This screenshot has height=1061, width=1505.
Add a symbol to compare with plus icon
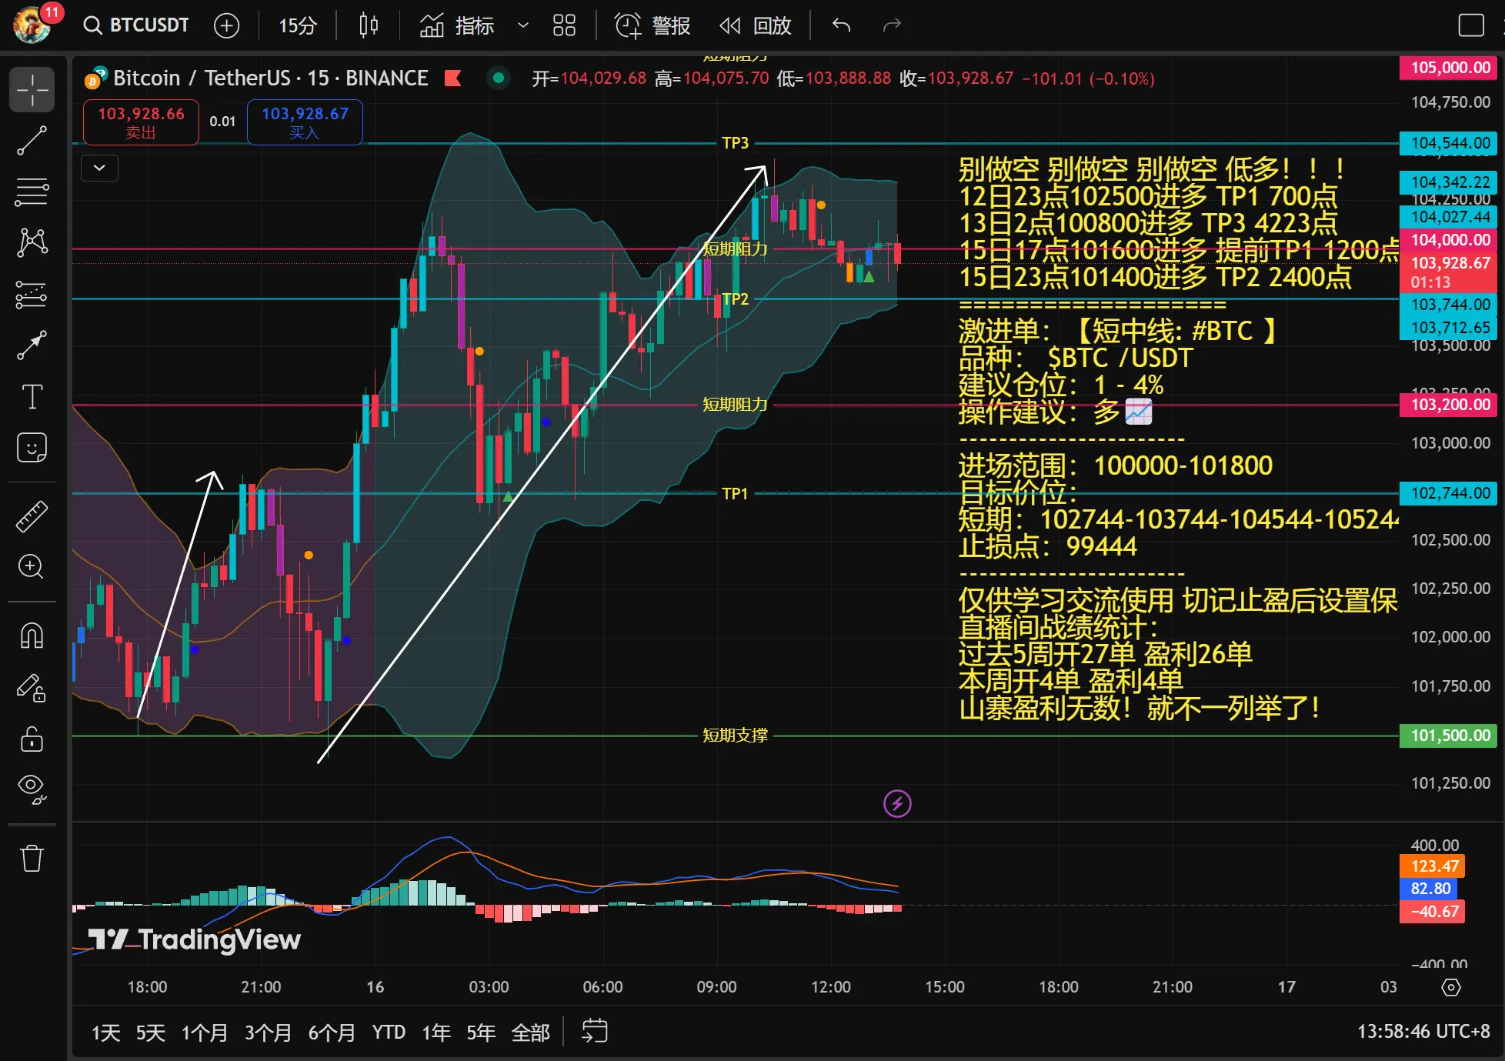coord(226,25)
